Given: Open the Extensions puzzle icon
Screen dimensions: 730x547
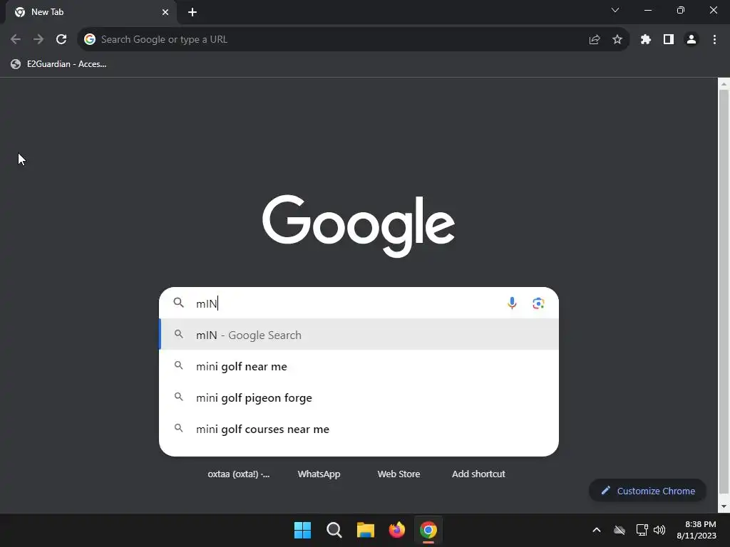Looking at the screenshot, I should [646, 40].
